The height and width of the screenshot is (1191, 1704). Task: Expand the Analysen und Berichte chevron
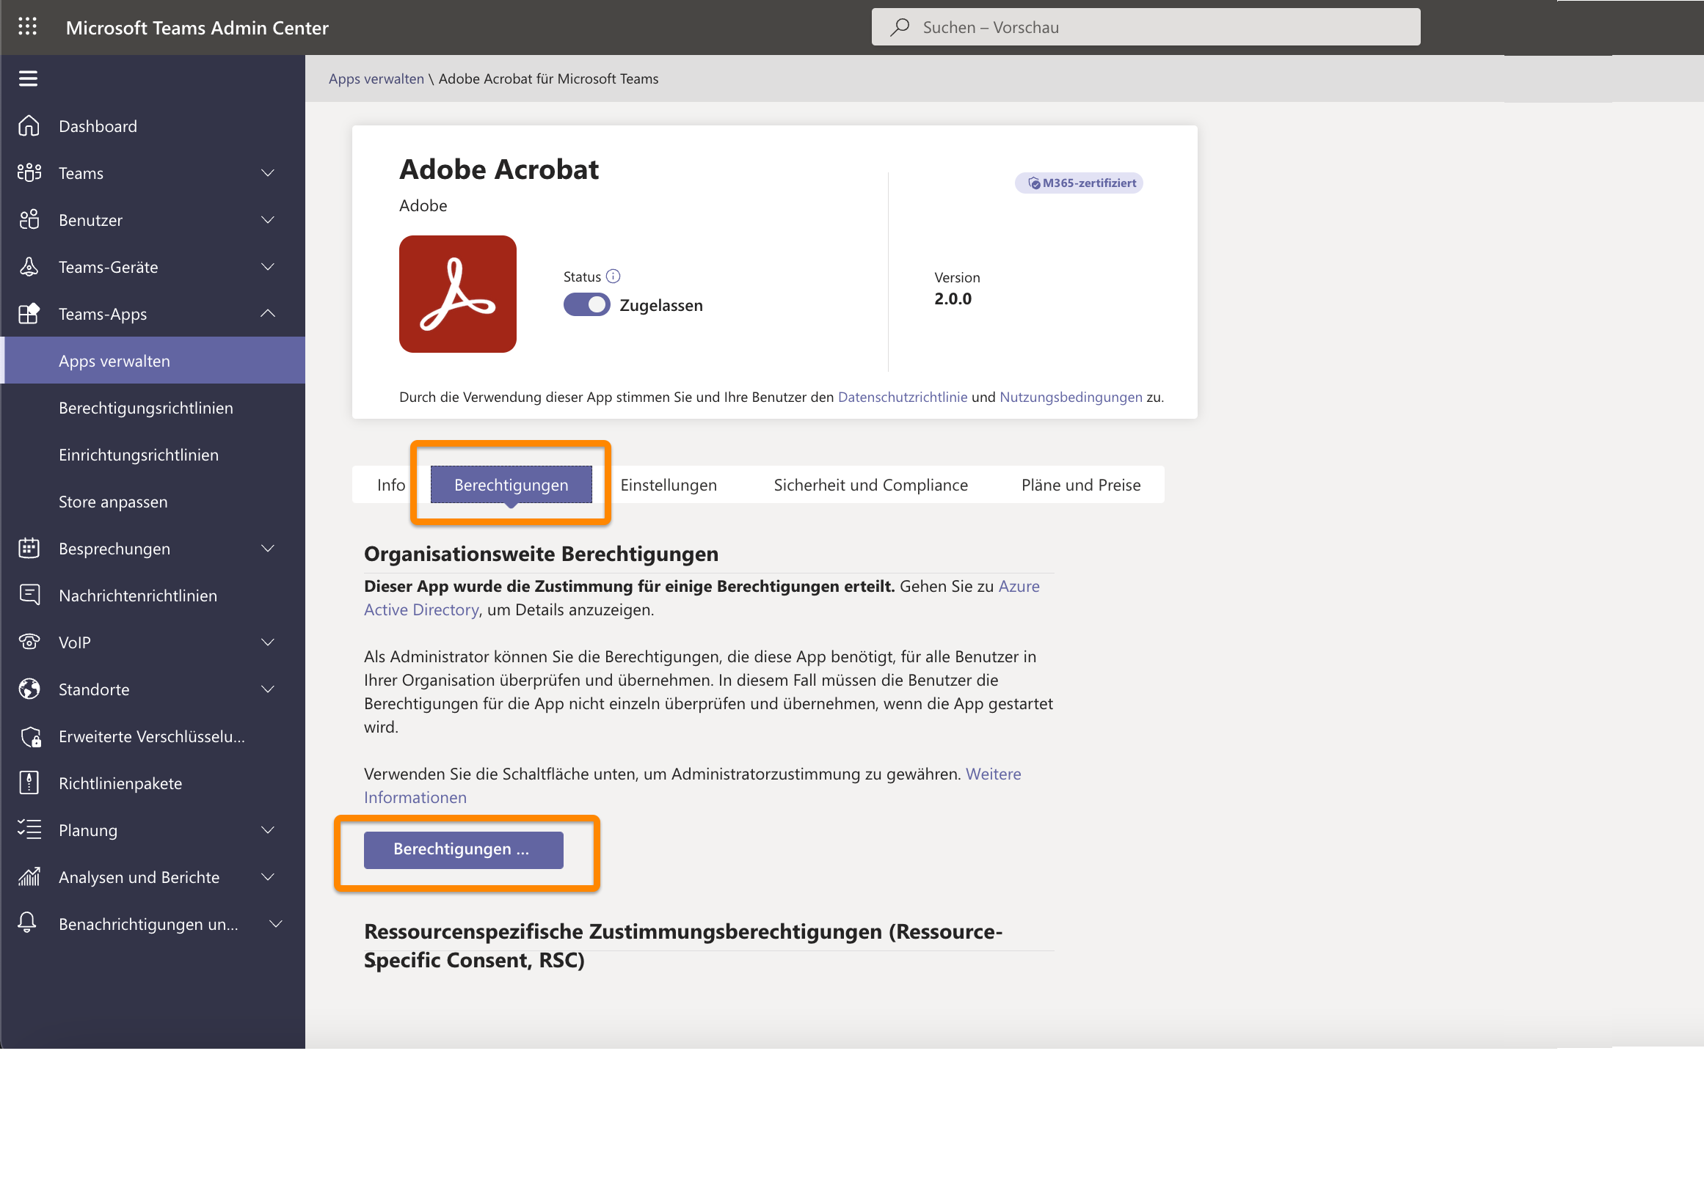pos(268,876)
